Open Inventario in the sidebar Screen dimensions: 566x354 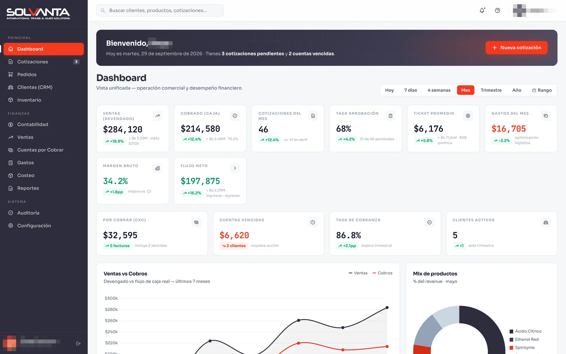click(44, 100)
